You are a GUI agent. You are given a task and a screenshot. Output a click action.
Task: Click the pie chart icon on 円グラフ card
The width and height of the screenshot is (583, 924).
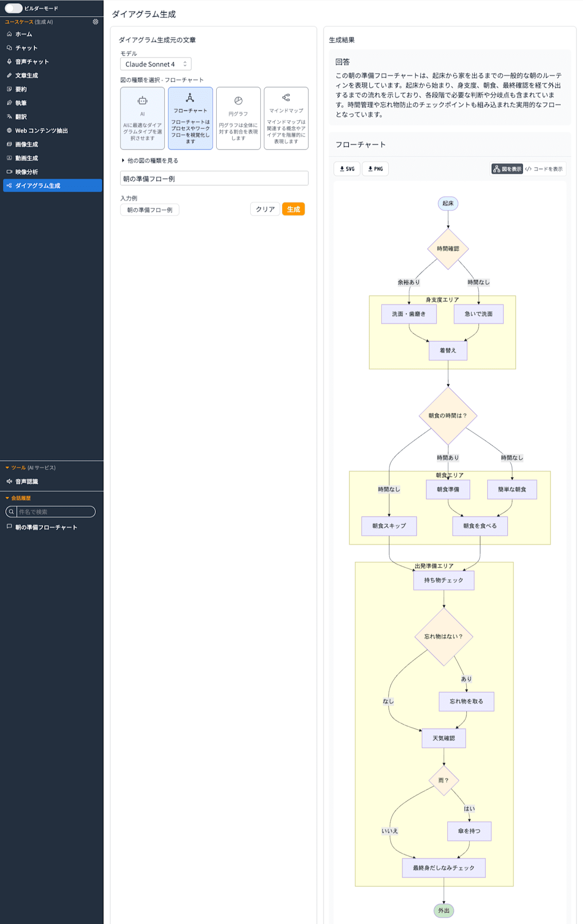238,101
